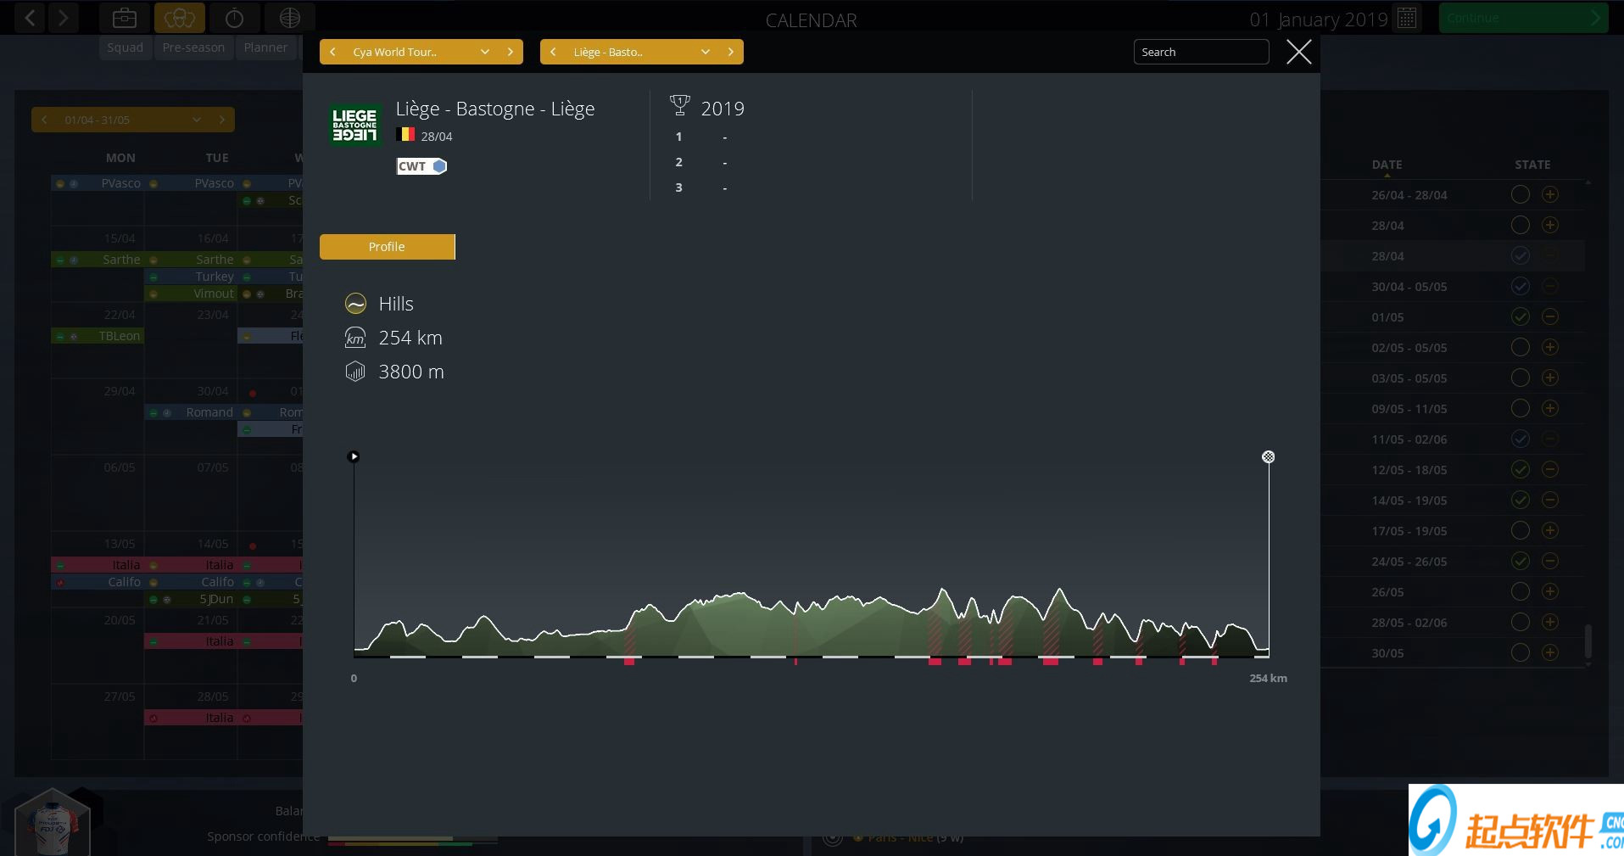The width and height of the screenshot is (1624, 856).
Task: Open the stopwatch races icon
Action: [x=235, y=17]
